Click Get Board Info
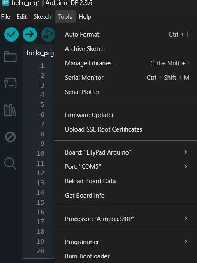 [x=126, y=196]
